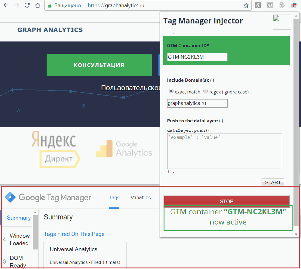Click the debug sidebar scrollbar thumb
Viewport: 301px width, 269px height.
35,232
